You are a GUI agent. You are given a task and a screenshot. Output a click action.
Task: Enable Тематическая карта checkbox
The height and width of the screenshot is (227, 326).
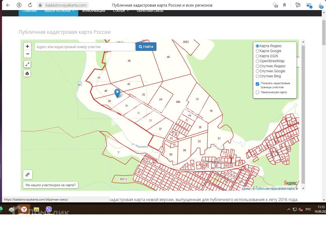(x=257, y=92)
